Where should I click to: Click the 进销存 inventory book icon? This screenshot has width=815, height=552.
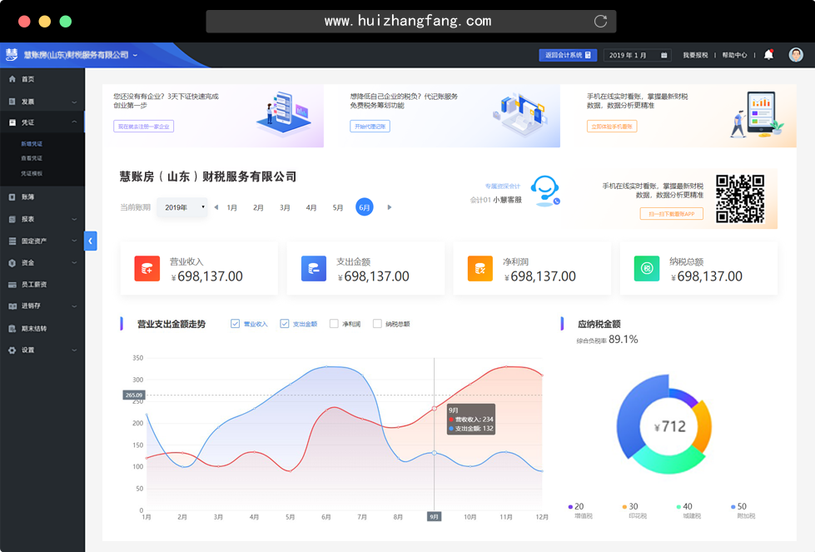pos(12,306)
